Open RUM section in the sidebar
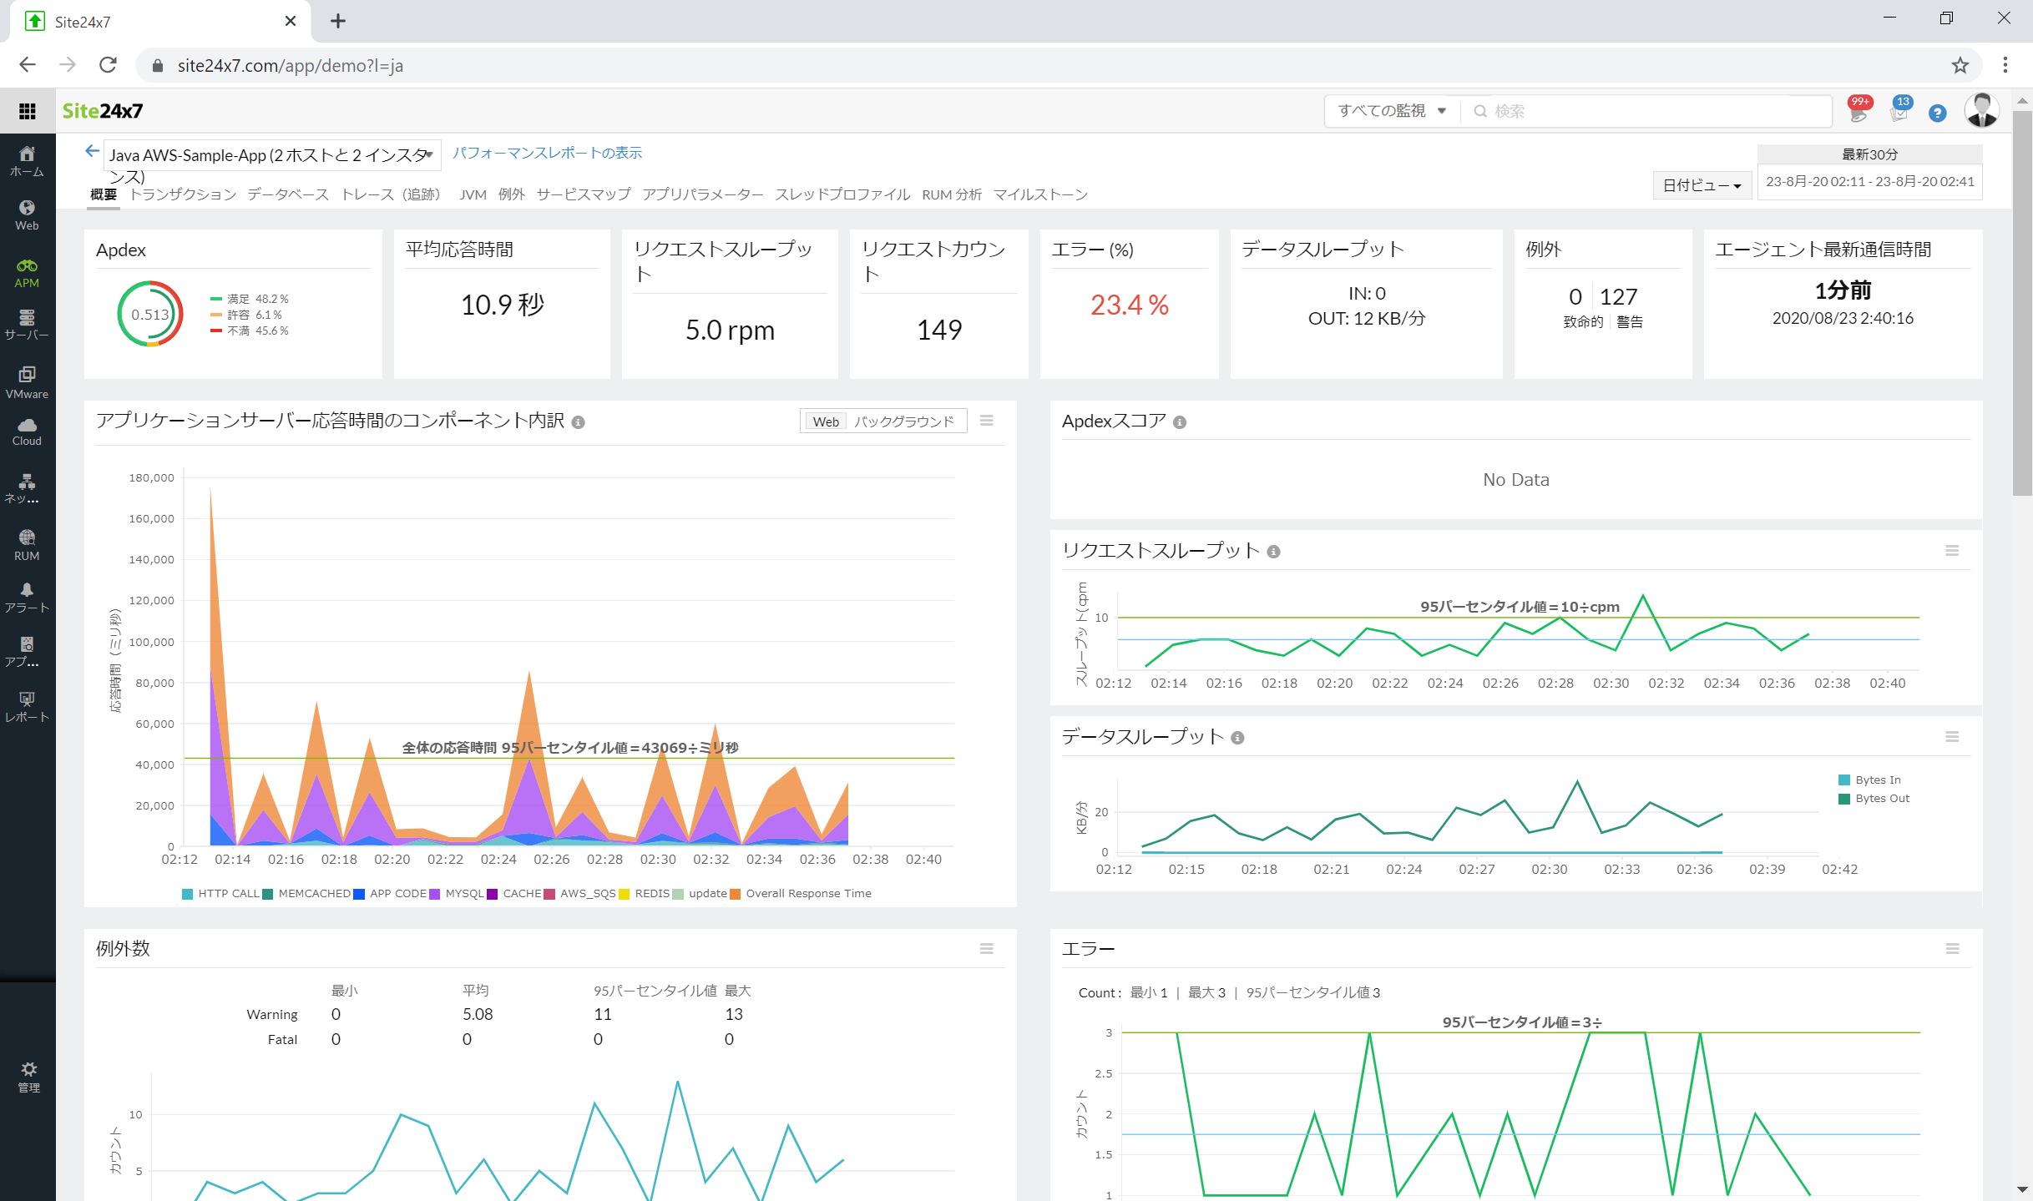2033x1201 pixels. click(x=28, y=545)
